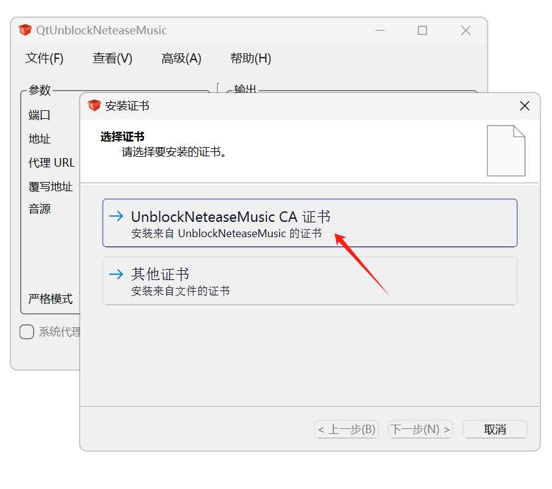Choose 其他证书 install from file option
552x489 pixels.
pos(309,281)
